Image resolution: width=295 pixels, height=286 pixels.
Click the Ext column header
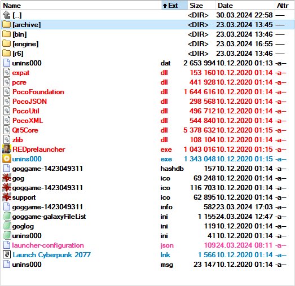pos(174,5)
